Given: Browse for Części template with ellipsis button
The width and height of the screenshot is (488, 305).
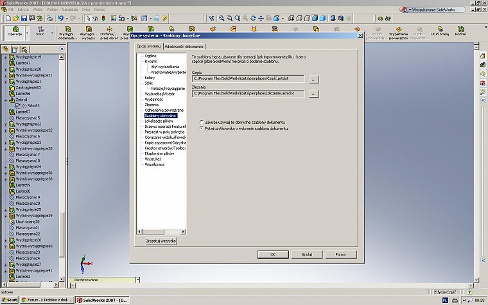Looking at the screenshot, I should [x=314, y=79].
